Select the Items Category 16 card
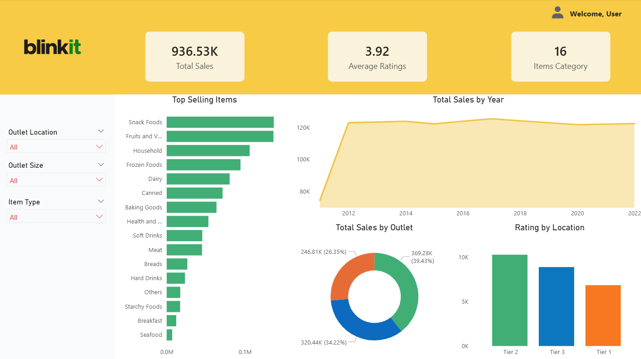This screenshot has height=359, width=641. pyautogui.click(x=561, y=57)
